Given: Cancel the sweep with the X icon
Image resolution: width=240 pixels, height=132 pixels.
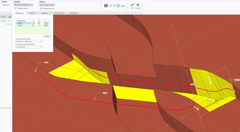Looking at the screenshot, I should click(x=138, y=5).
